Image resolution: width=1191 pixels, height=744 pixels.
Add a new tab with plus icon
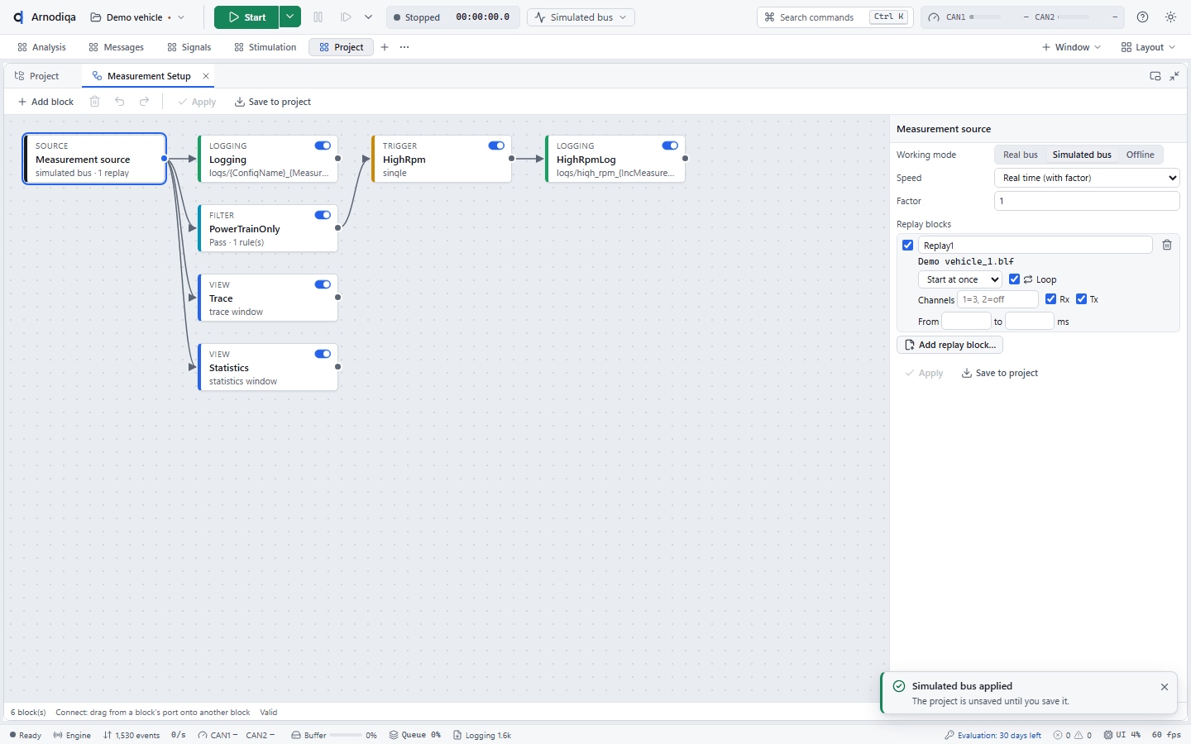coord(385,47)
